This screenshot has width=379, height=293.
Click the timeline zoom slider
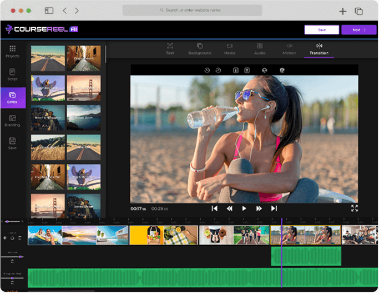click(13, 221)
